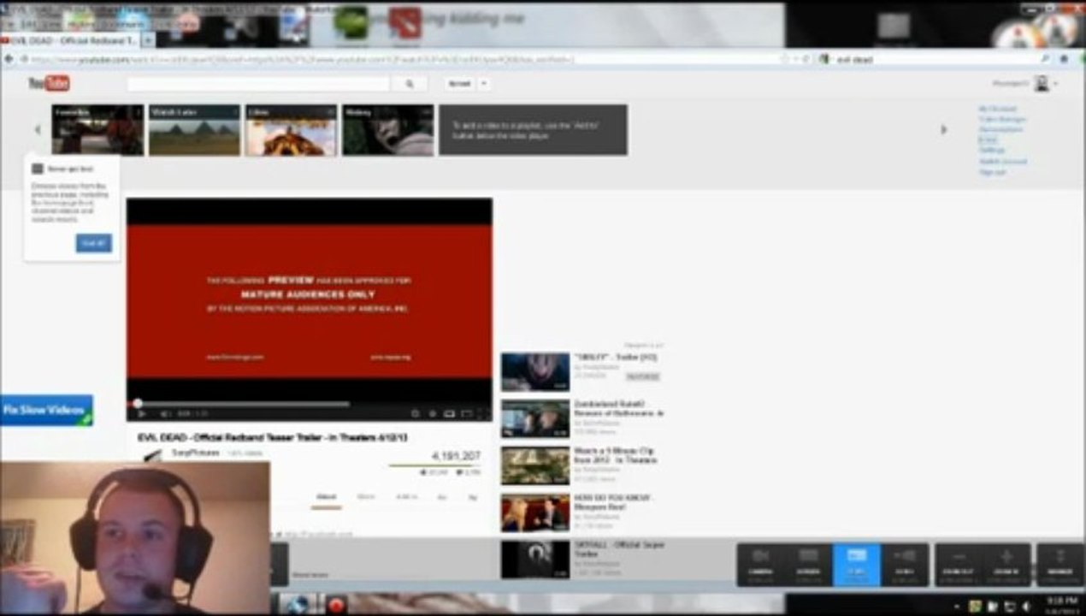1086x616 pixels.
Task: Click the Fix Slow Videos button
Action: (46, 410)
